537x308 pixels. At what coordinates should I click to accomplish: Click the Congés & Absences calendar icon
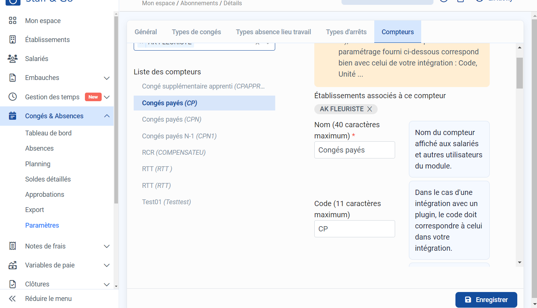click(x=13, y=116)
